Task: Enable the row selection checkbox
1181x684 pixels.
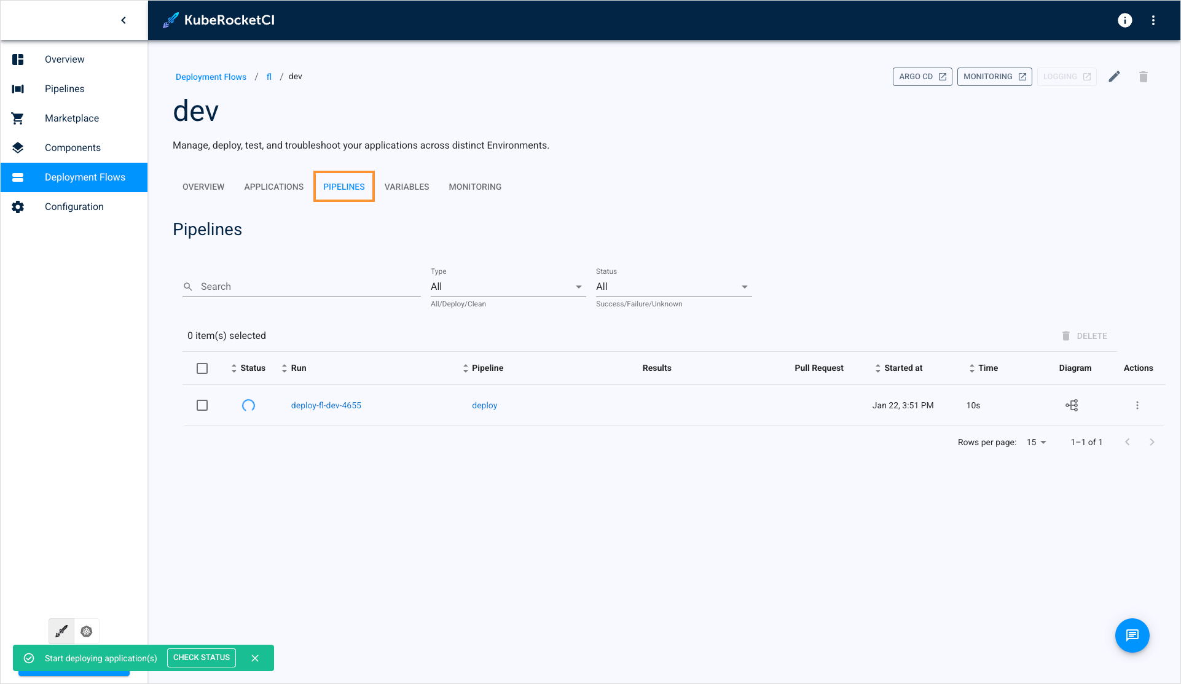Action: pos(202,405)
